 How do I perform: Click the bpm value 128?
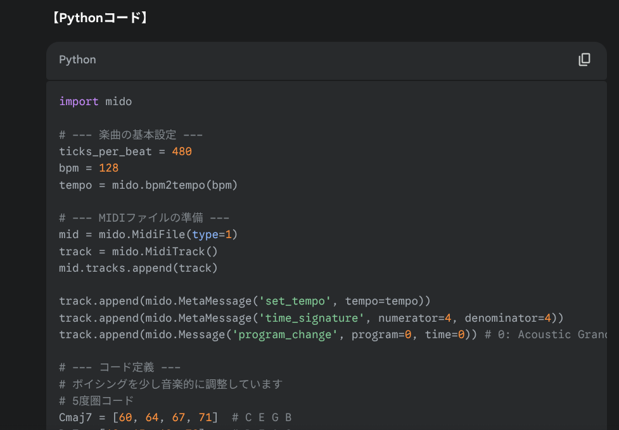108,168
